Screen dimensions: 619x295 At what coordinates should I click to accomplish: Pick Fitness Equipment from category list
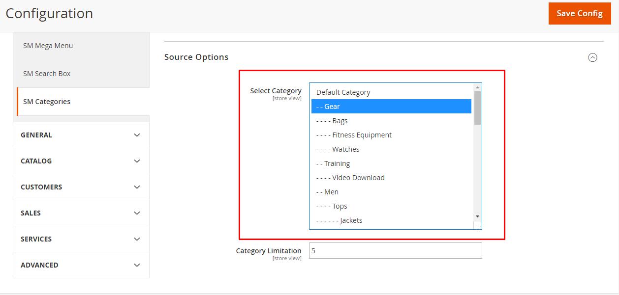(x=362, y=135)
